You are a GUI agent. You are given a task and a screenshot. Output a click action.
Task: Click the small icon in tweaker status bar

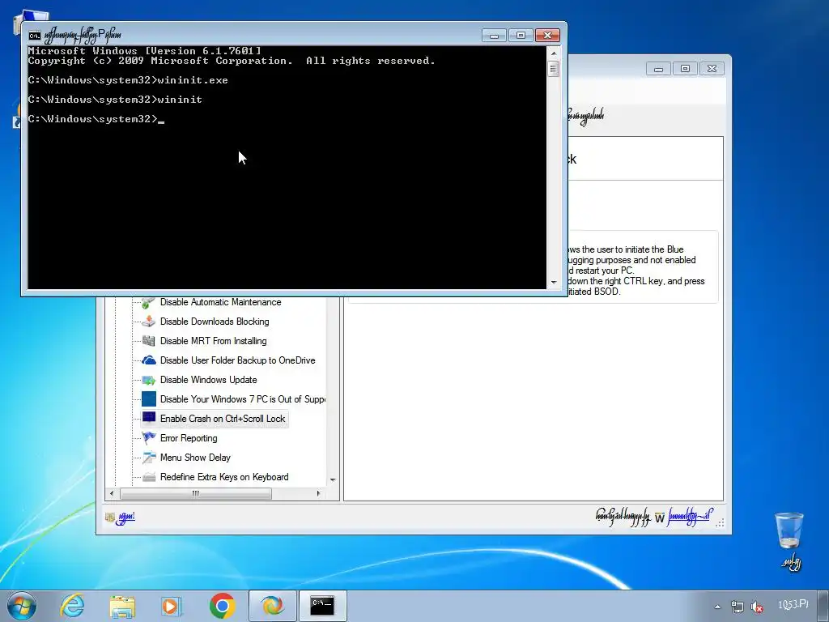(110, 518)
